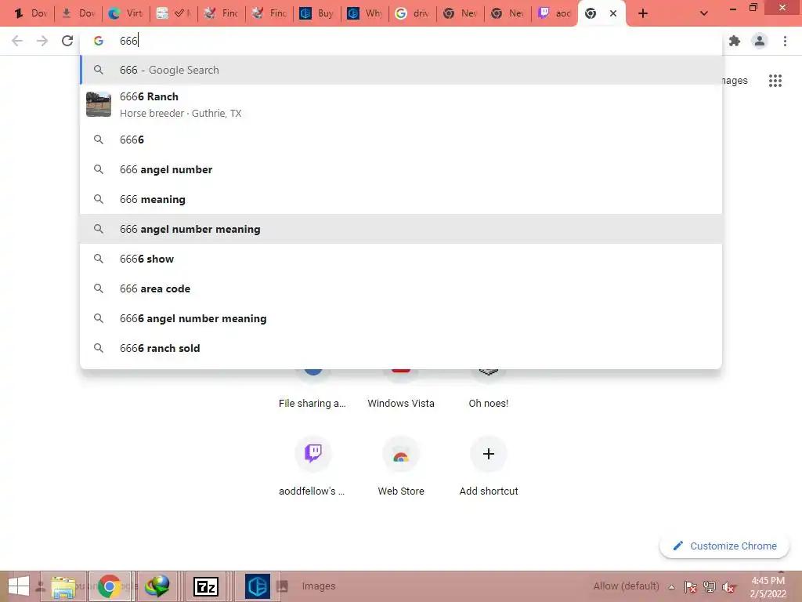Switch to the first 'Dov' tab

click(x=31, y=13)
